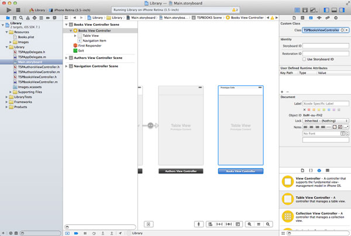
Task: Open the Test navigator diamond icon
Action: coord(35,18)
